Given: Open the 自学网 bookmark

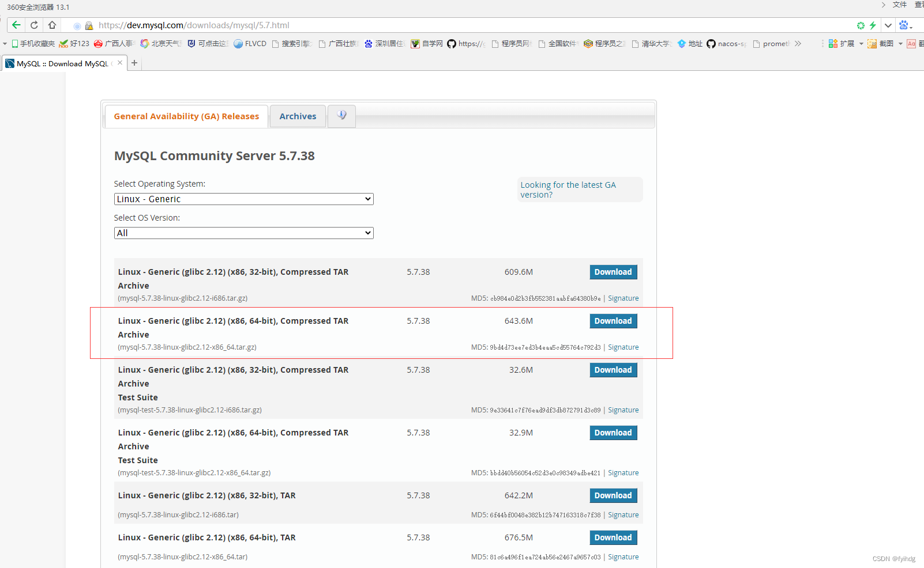Looking at the screenshot, I should point(427,44).
